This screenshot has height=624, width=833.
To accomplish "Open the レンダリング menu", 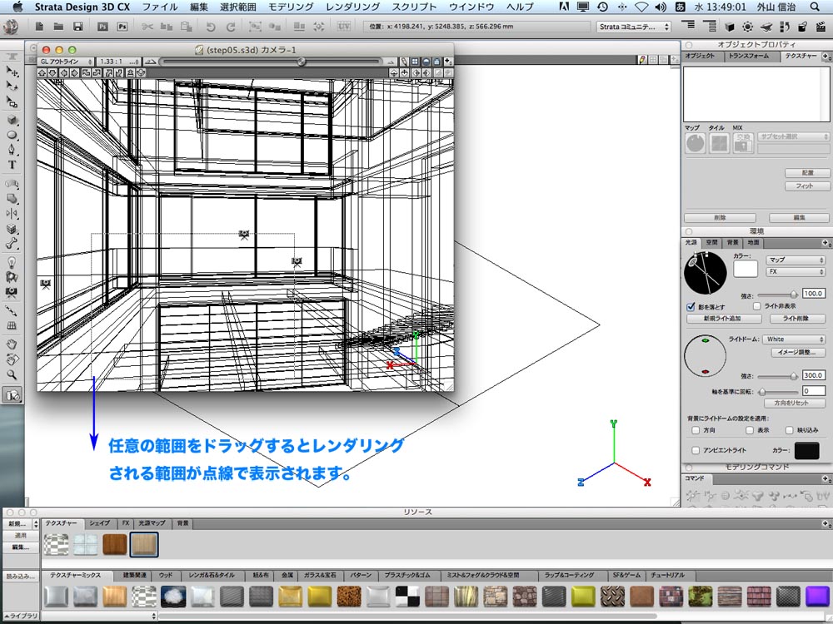I will [352, 7].
